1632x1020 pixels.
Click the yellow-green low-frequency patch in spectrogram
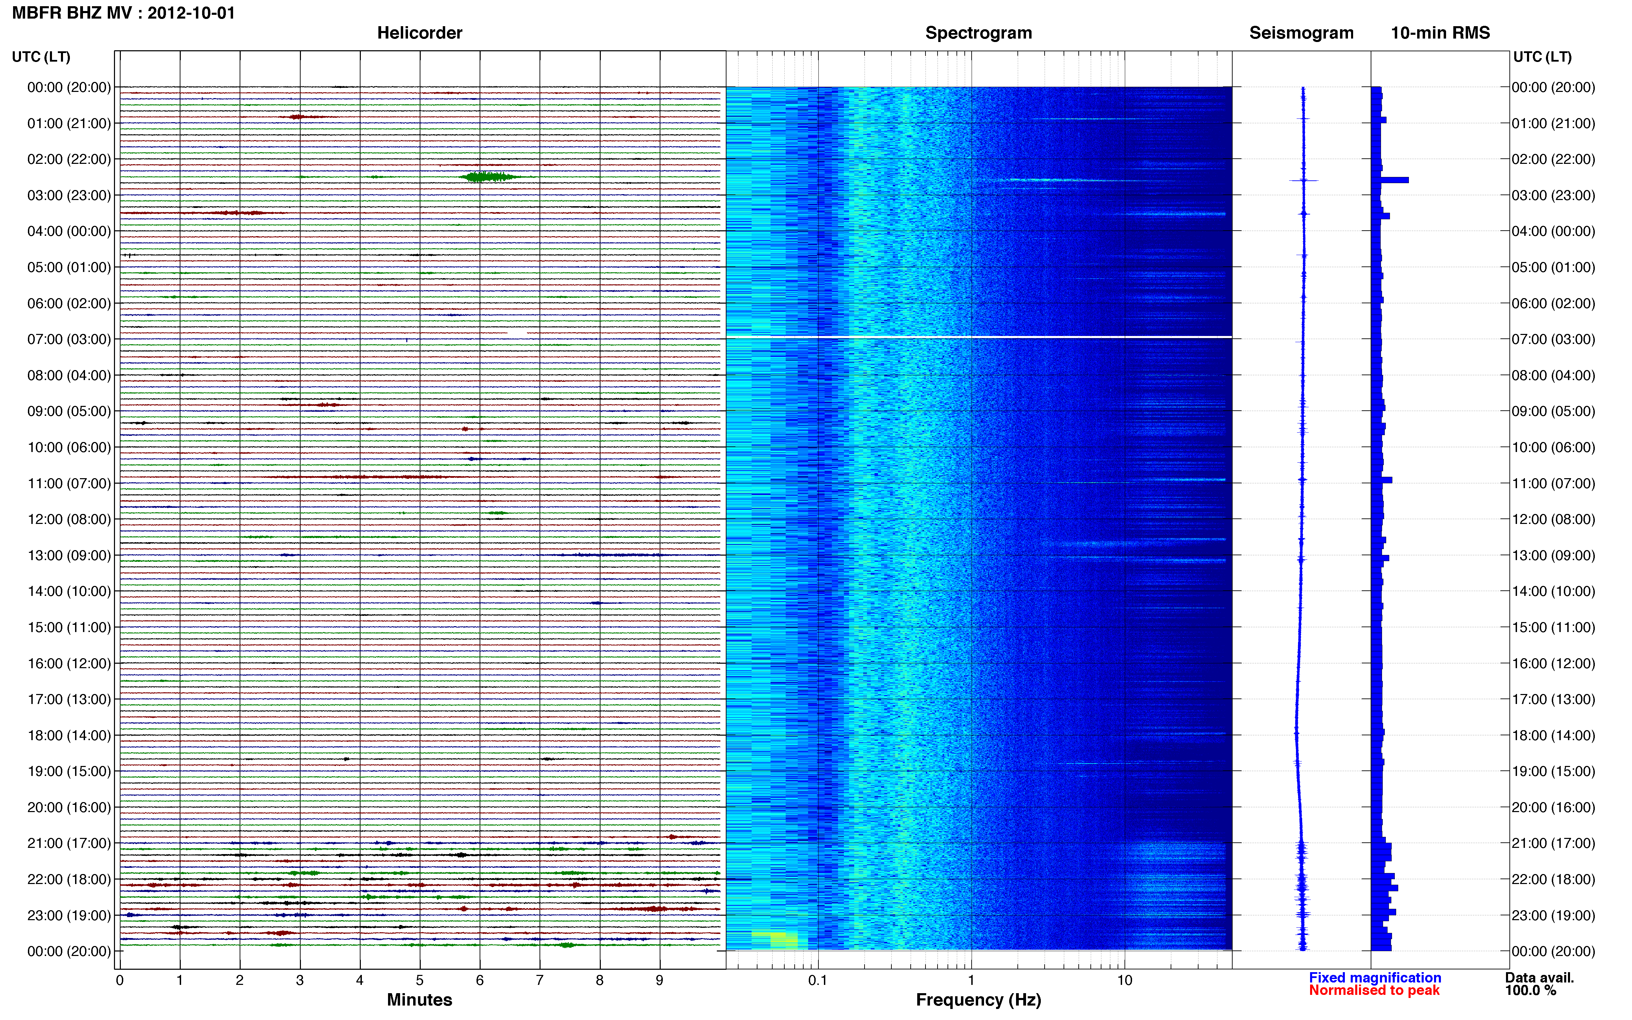click(776, 940)
